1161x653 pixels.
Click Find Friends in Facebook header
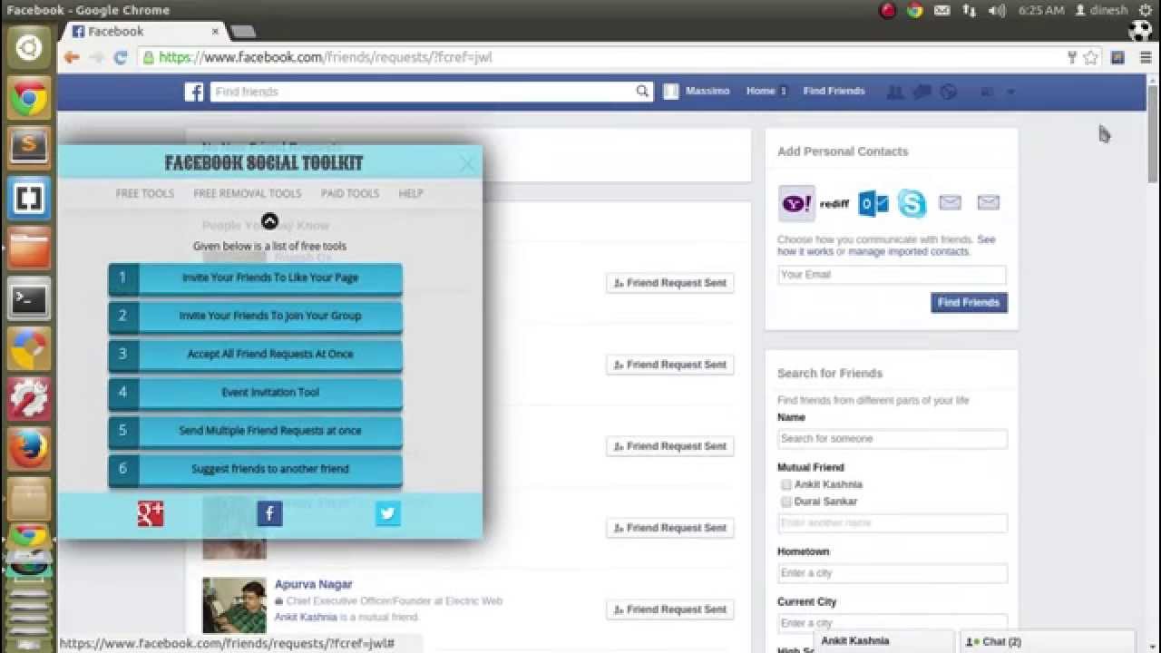pos(834,91)
